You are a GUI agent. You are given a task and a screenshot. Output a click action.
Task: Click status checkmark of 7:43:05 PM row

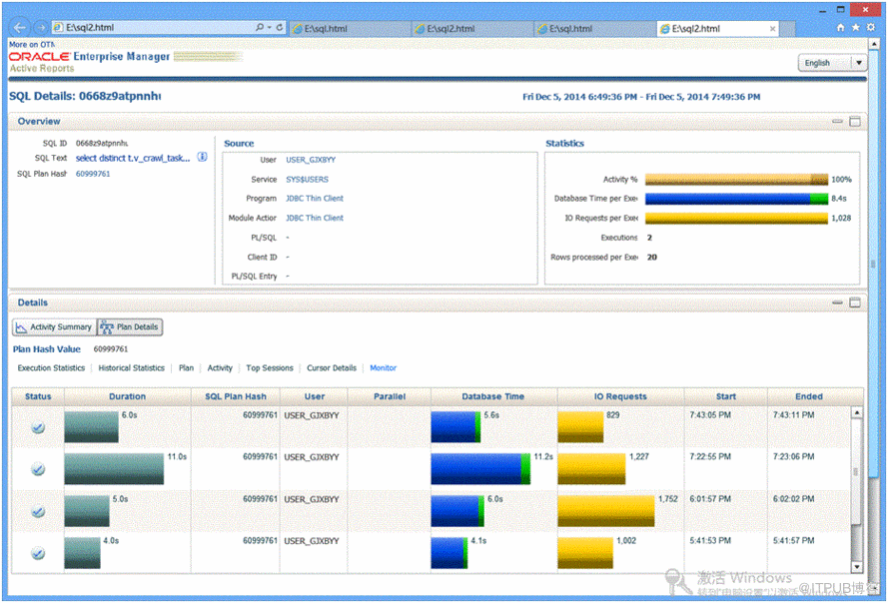[38, 427]
